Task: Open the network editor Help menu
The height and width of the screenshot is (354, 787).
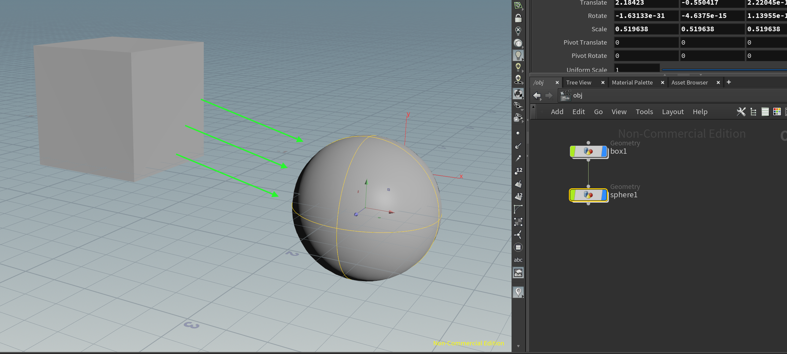Action: tap(700, 112)
